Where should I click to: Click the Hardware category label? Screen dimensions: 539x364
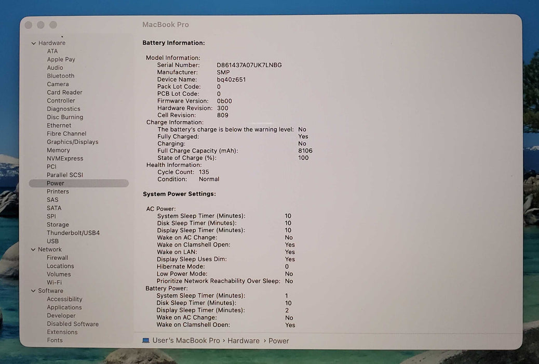point(52,43)
